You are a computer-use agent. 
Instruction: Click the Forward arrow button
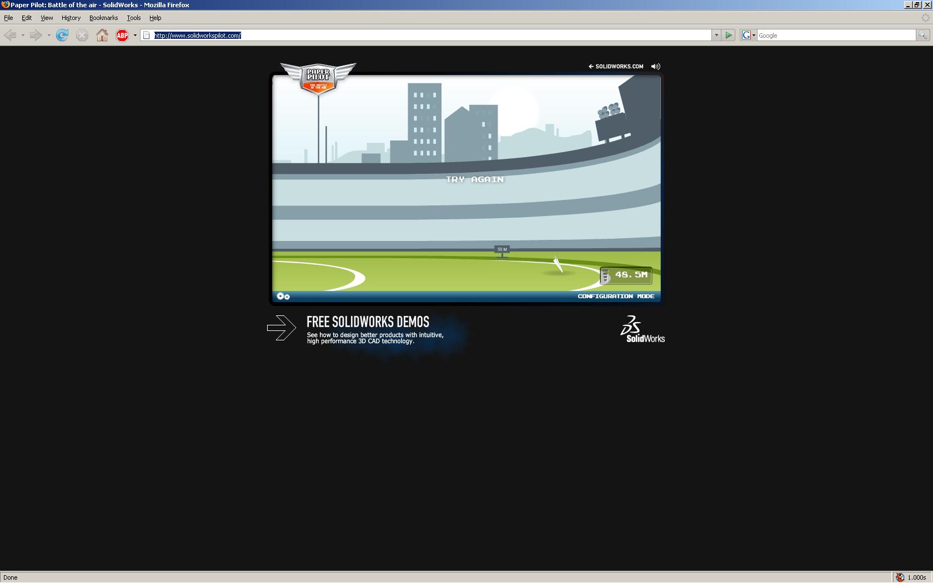pos(36,36)
